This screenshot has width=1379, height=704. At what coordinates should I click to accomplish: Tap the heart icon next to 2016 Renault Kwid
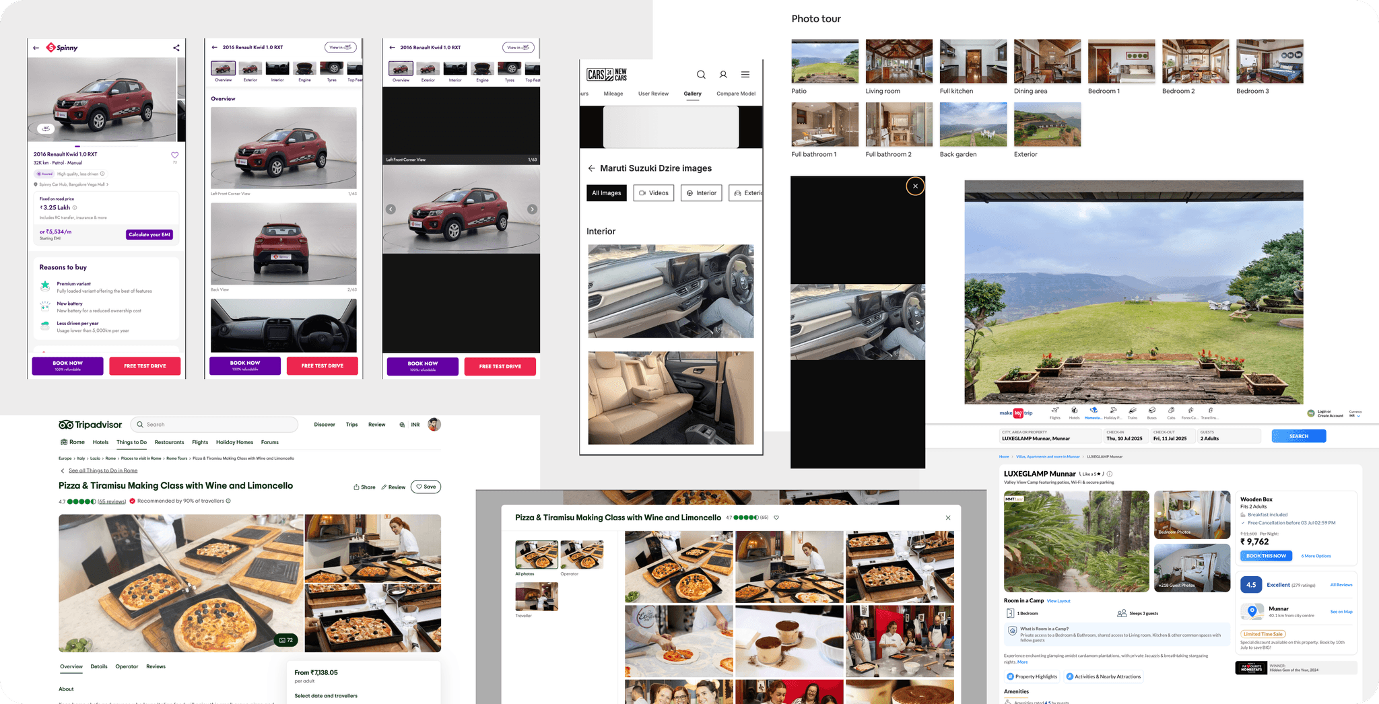point(175,155)
